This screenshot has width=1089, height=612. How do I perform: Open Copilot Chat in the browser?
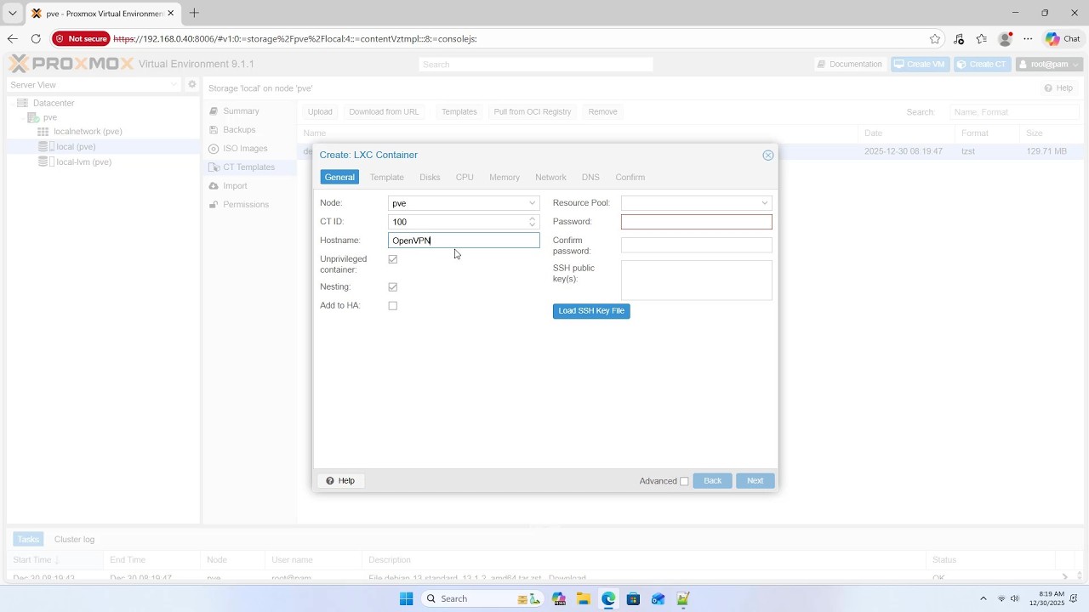point(1063,39)
